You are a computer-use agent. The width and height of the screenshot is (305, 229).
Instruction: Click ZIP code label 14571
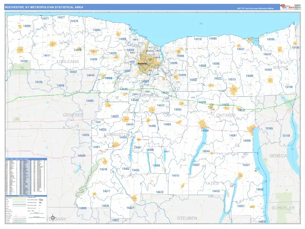click(x=45, y=19)
